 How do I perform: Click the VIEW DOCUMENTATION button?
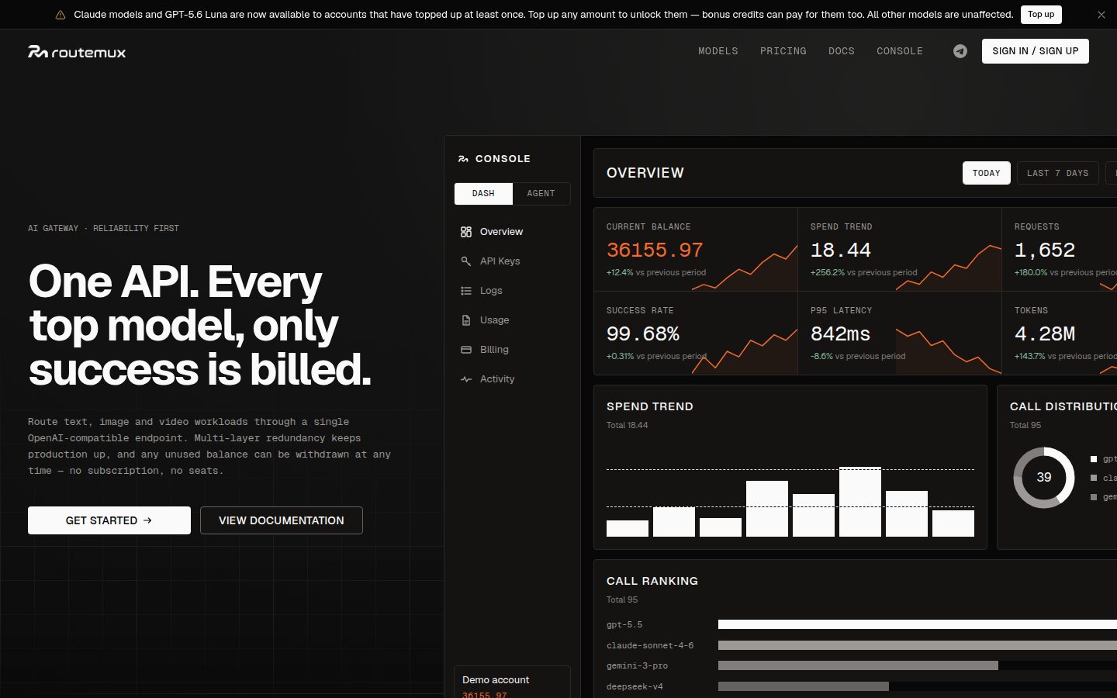pos(282,520)
